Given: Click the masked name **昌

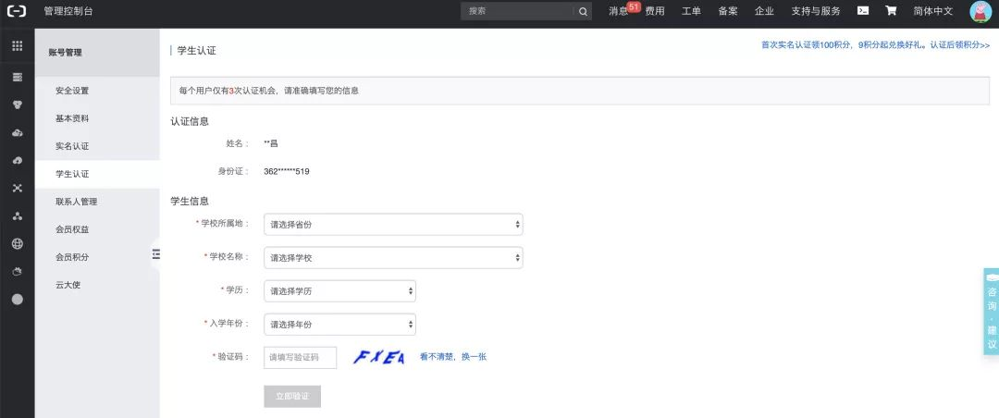Looking at the screenshot, I should pyautogui.click(x=271, y=143).
